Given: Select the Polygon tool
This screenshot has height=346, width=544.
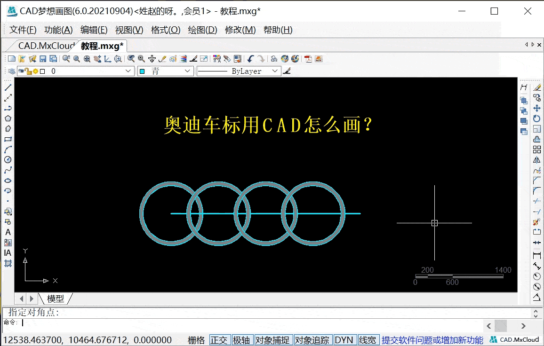Looking at the screenshot, I should (8, 118).
